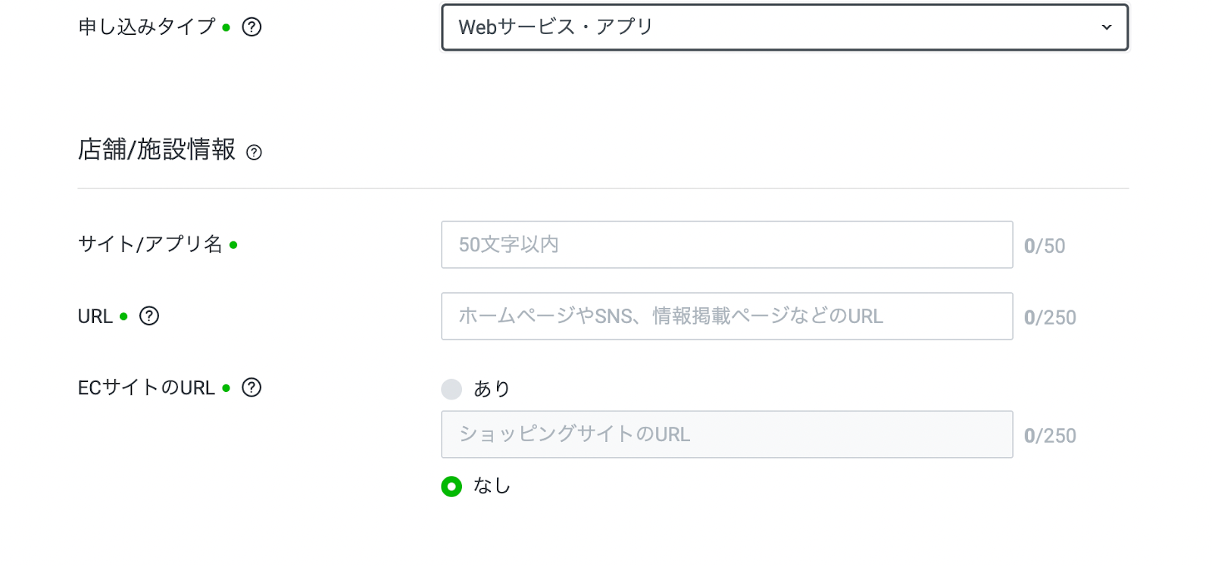This screenshot has height=566, width=1212.
Task: Click green required dot beside サイト/アプリ名
Action: click(x=233, y=244)
